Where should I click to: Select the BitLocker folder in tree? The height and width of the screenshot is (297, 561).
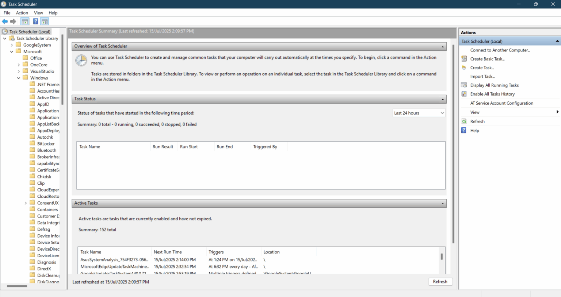click(x=46, y=144)
